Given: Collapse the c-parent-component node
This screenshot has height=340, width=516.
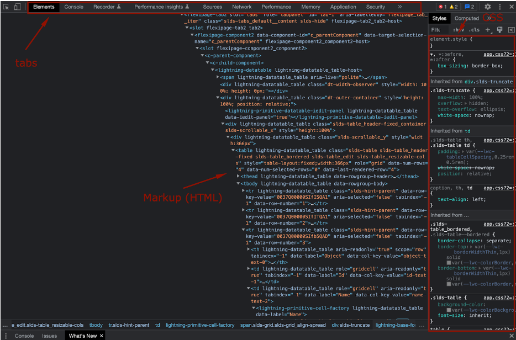Looking at the screenshot, I should [202, 56].
